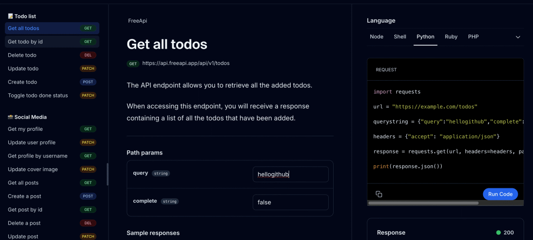Click the Social Media section icon
The image size is (533, 240).
[x=10, y=117]
